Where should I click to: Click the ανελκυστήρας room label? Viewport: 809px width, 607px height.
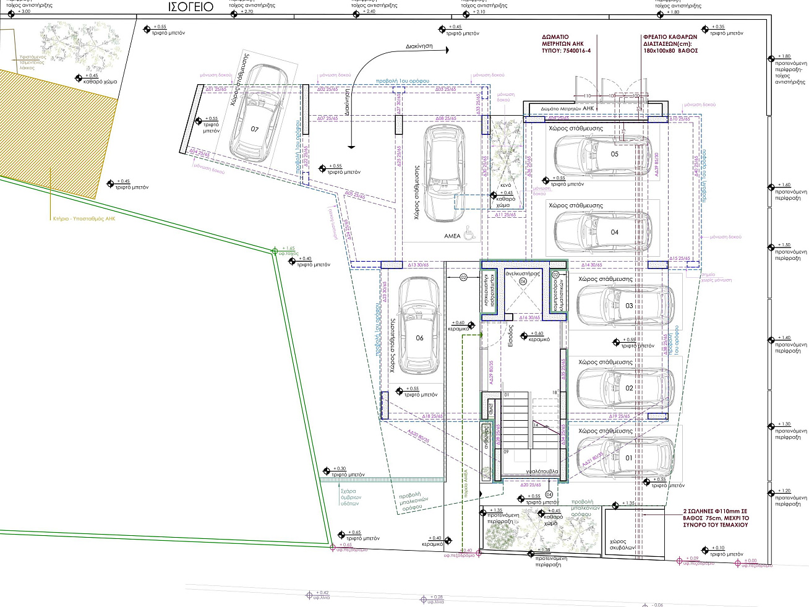[x=523, y=273]
